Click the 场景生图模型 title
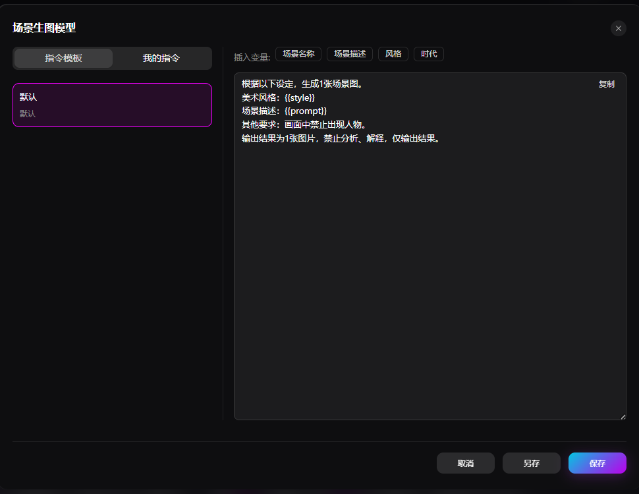The width and height of the screenshot is (639, 494). (44, 28)
